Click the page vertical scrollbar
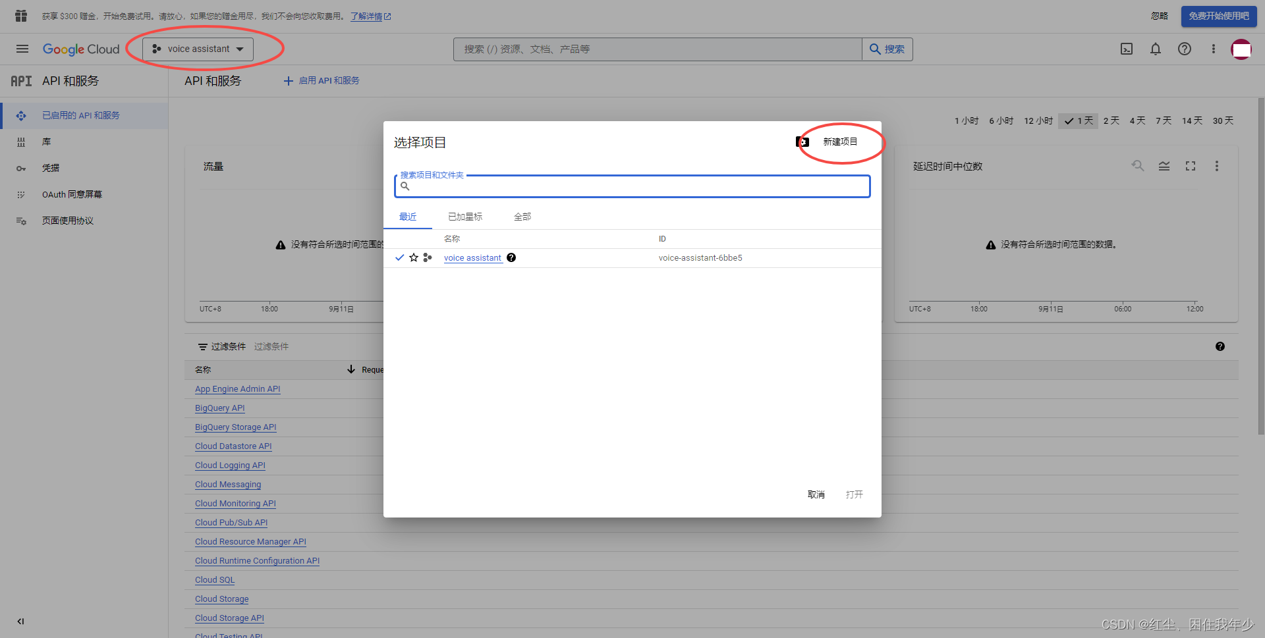The height and width of the screenshot is (638, 1265). tap(1261, 266)
